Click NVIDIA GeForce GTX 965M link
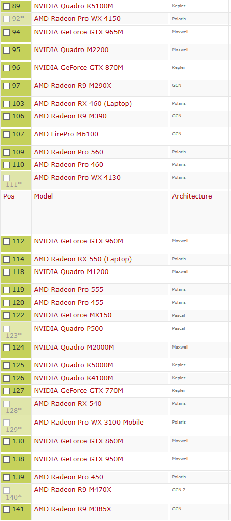Viewport: 231px width, 521px height. pos(78,32)
